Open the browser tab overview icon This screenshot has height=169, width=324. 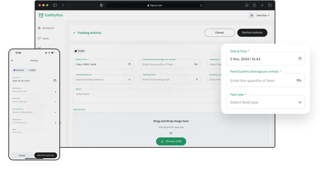pyautogui.click(x=270, y=5)
